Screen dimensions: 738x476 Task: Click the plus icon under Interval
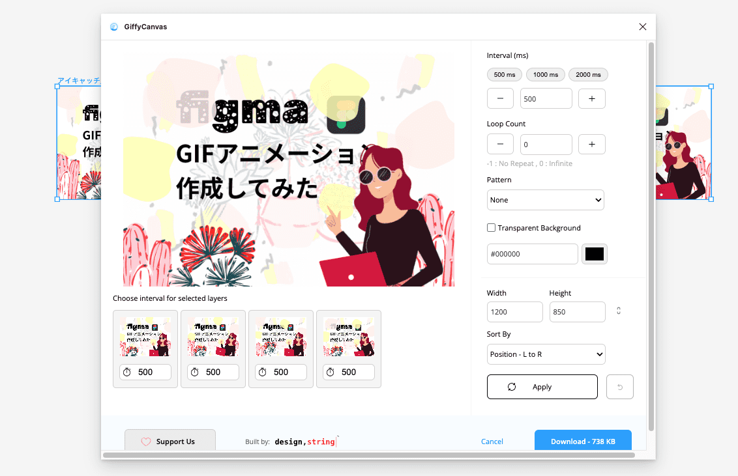(591, 98)
